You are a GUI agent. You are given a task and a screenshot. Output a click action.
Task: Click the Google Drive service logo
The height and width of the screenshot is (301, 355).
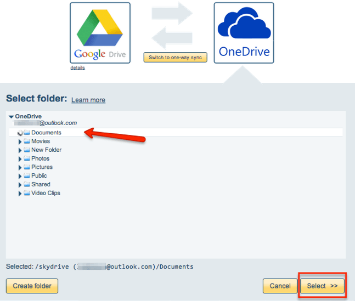(x=100, y=33)
